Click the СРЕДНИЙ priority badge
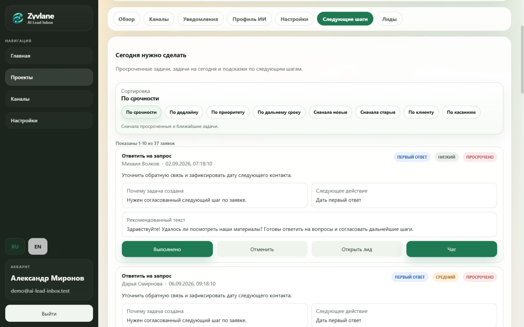Image resolution: width=524 pixels, height=327 pixels. coord(445,277)
